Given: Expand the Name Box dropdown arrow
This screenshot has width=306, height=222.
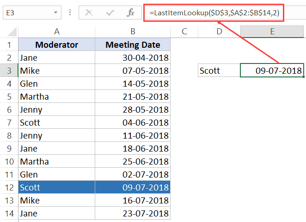Looking at the screenshot, I should [55, 13].
